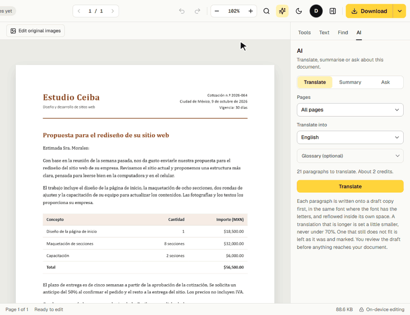Zoom in with the plus button
The height and width of the screenshot is (315, 410).
point(251,11)
